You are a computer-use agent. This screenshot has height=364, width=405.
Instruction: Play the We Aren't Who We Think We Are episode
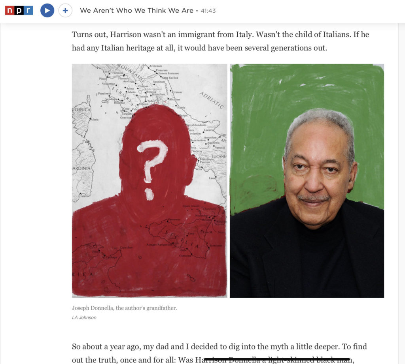pyautogui.click(x=47, y=10)
